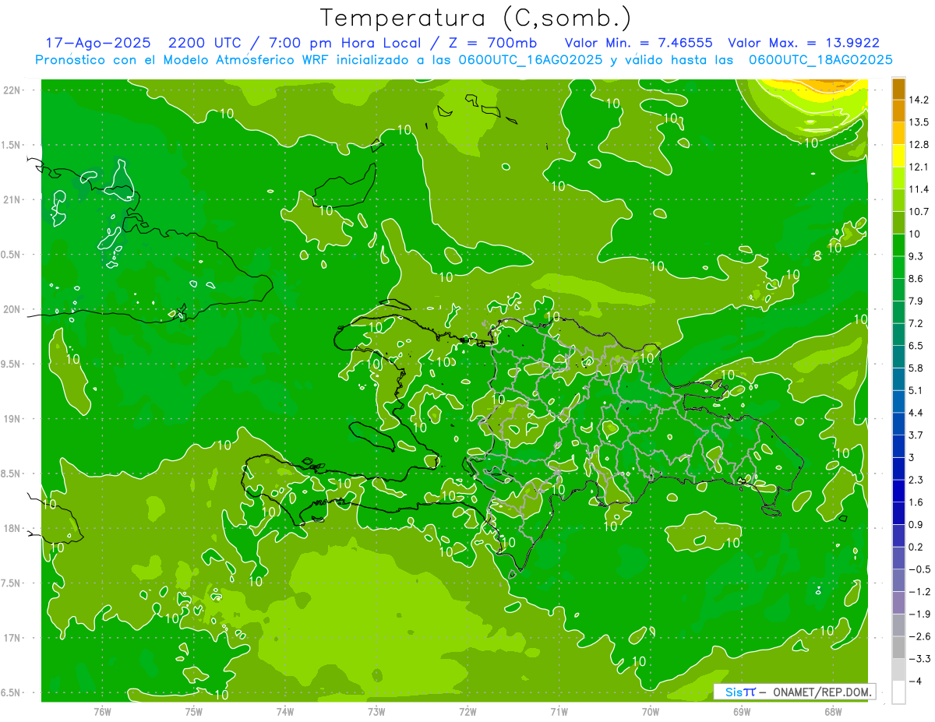Click the '5.8' colorbar value
This screenshot has width=935, height=722.
click(x=916, y=368)
